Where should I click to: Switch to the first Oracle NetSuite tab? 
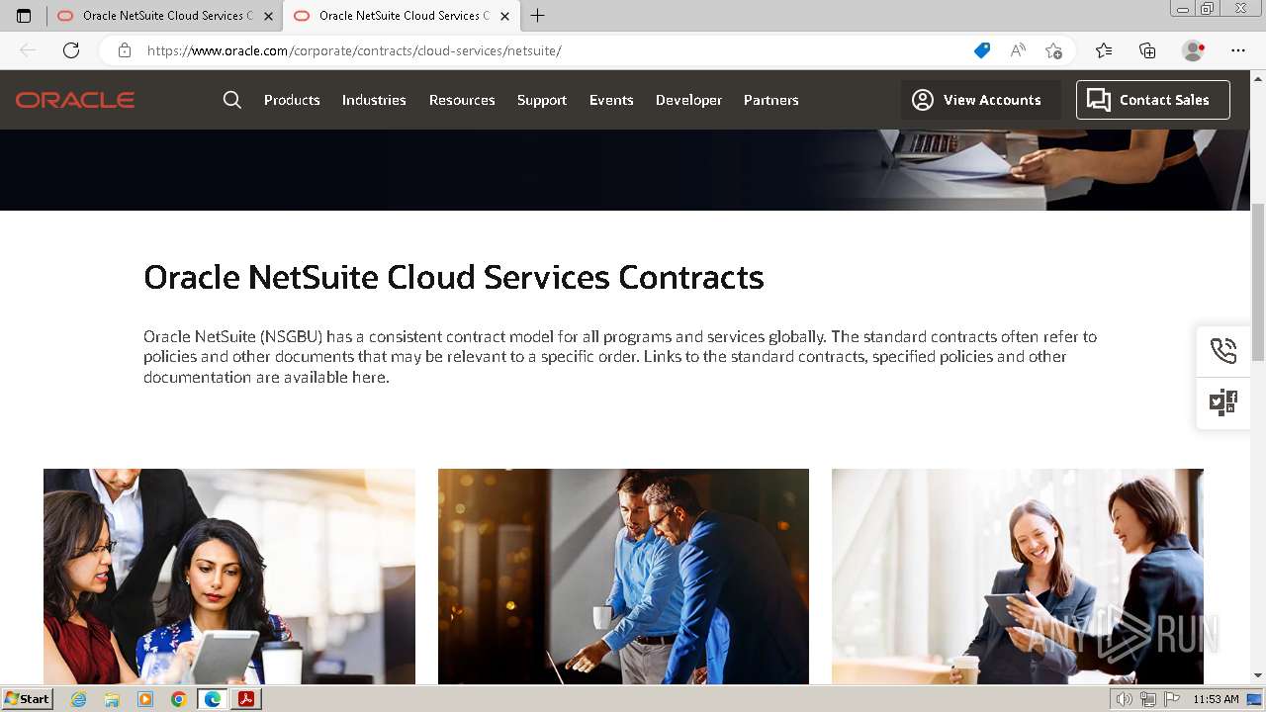165,16
